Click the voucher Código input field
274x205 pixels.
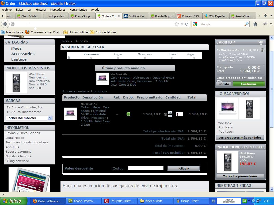click(x=146, y=168)
